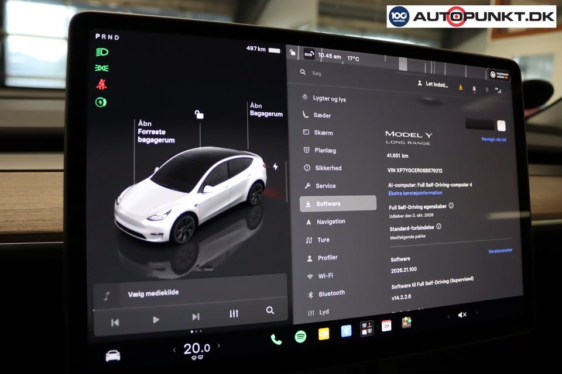Screen dimensions: 562x374
Task: Select the white color swatch
Action: tap(501, 126)
